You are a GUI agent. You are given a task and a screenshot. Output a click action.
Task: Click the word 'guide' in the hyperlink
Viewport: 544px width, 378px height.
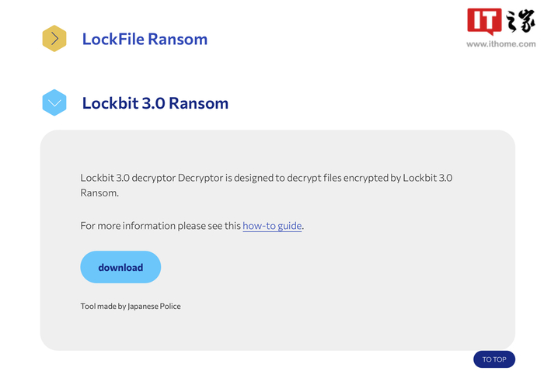[x=287, y=226]
